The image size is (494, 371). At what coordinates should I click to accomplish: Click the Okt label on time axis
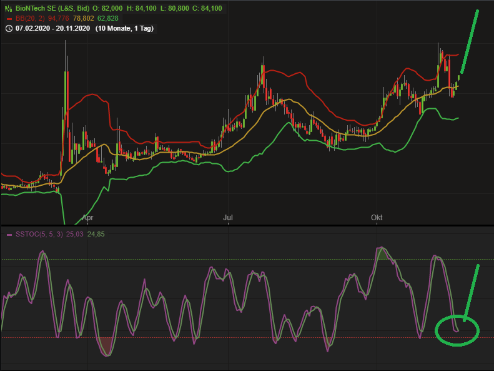tap(377, 218)
